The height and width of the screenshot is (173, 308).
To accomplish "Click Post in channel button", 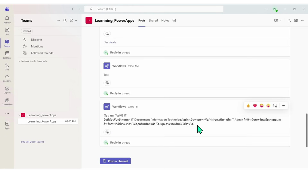I will [115, 161].
